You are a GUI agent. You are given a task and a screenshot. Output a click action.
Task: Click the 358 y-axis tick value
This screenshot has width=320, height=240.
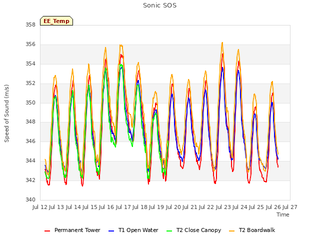pyautogui.click(x=30, y=24)
